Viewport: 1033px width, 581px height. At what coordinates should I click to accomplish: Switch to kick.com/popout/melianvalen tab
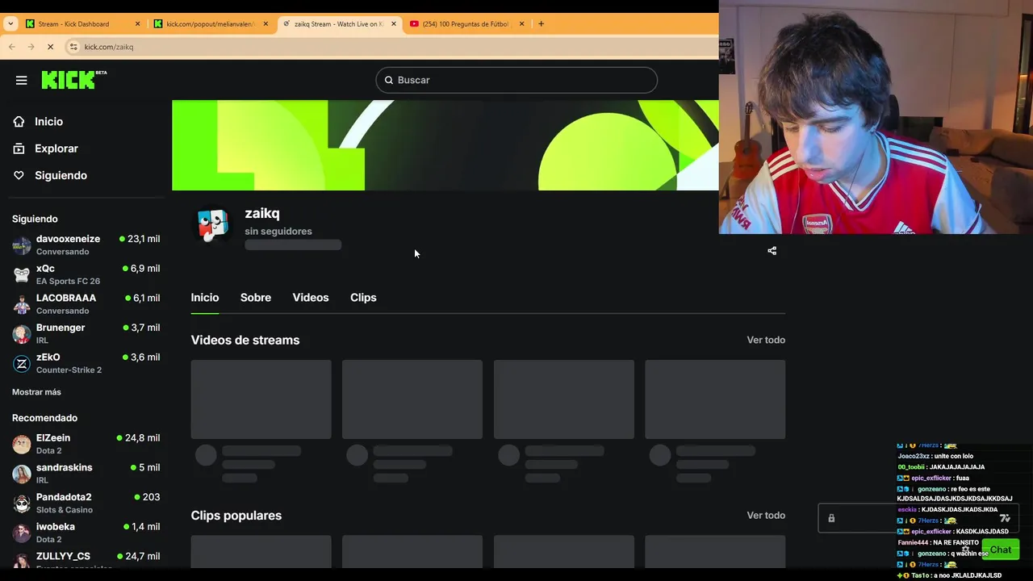click(209, 23)
